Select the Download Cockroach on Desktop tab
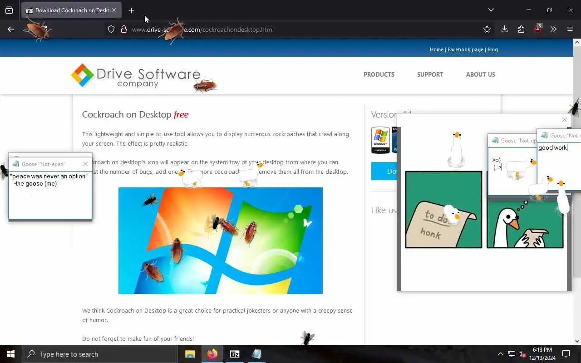581x363 pixels. pos(71,10)
